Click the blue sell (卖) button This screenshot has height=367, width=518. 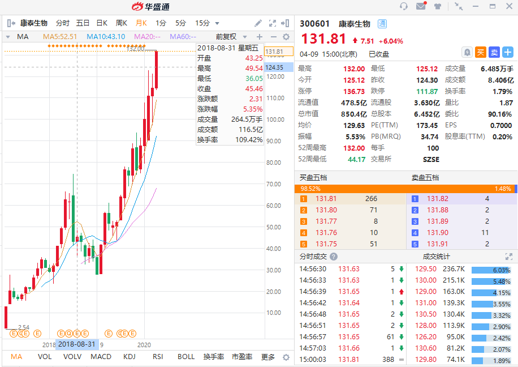click(494, 52)
